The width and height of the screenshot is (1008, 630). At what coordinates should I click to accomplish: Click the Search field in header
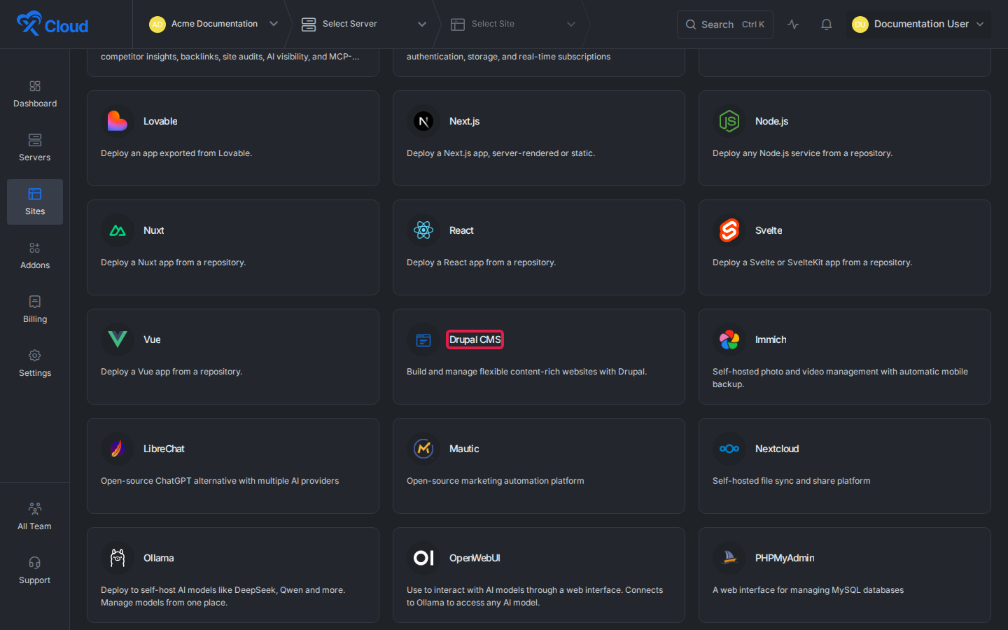(x=725, y=24)
